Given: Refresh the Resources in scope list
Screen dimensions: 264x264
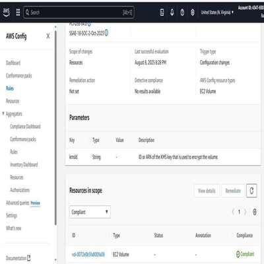Looking at the screenshot, I should tap(251, 191).
